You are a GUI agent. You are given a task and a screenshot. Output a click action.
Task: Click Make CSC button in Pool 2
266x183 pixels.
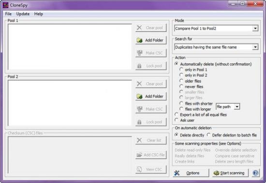click(x=151, y=109)
